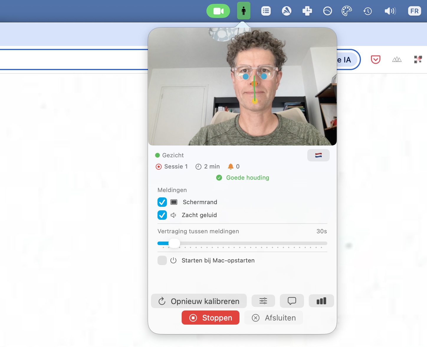The height and width of the screenshot is (347, 427).
Task: Click the volume speaker icon in menu bar
Action: 390,11
